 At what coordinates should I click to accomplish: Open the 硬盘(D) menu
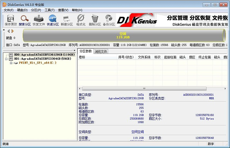(x=22, y=10)
